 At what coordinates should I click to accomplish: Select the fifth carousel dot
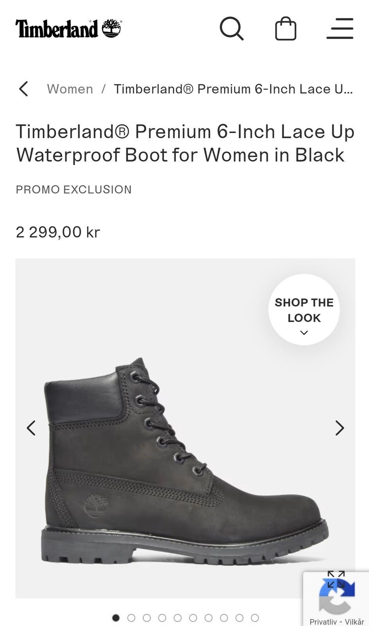pyautogui.click(x=177, y=618)
